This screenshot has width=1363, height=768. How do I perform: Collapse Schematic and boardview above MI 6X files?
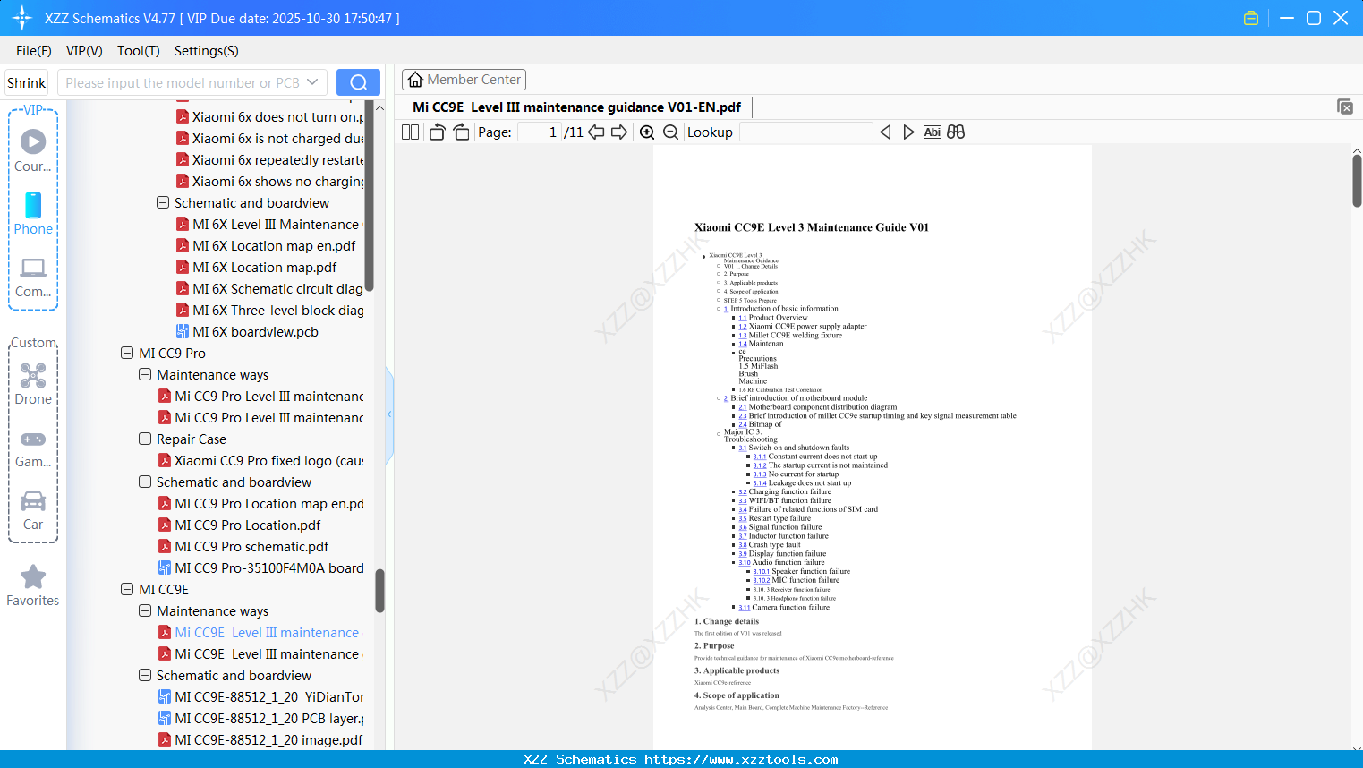pos(163,202)
